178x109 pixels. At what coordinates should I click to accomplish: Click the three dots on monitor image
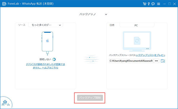click(147, 49)
